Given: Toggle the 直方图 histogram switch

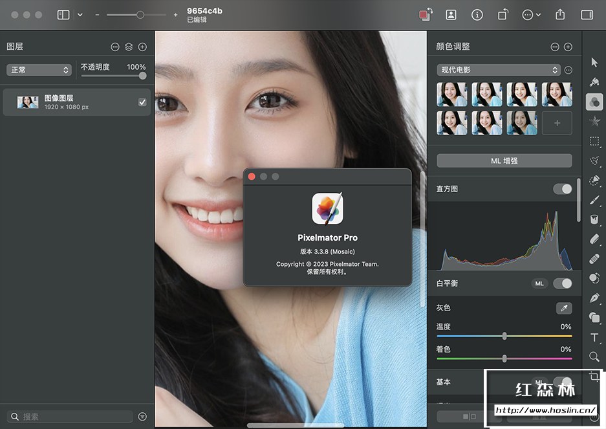Looking at the screenshot, I should (x=563, y=189).
